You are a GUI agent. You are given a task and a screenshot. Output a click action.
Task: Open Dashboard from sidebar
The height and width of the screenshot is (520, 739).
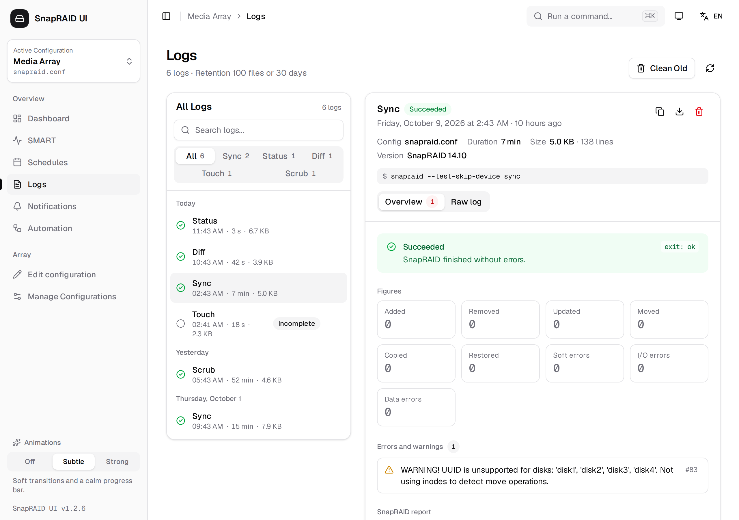click(74, 118)
